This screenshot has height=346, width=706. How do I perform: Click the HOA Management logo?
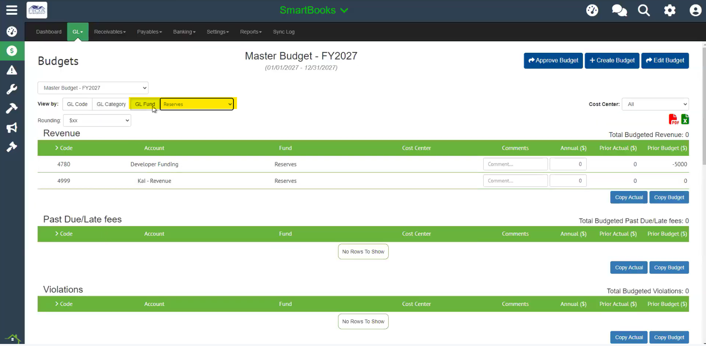37,10
